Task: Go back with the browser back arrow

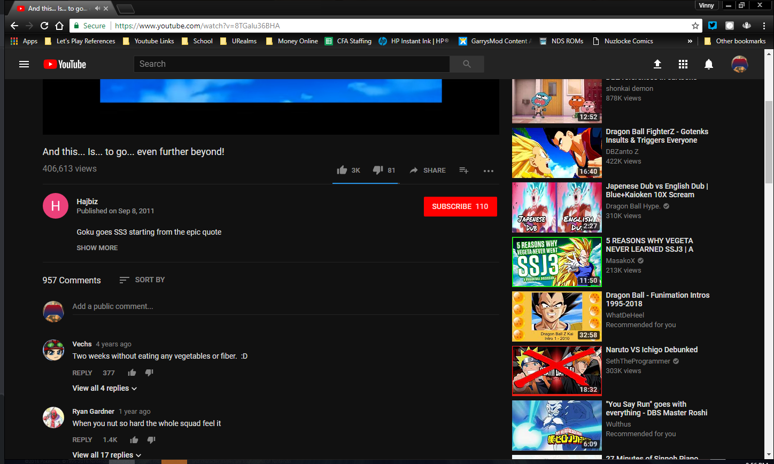Action: 14,26
